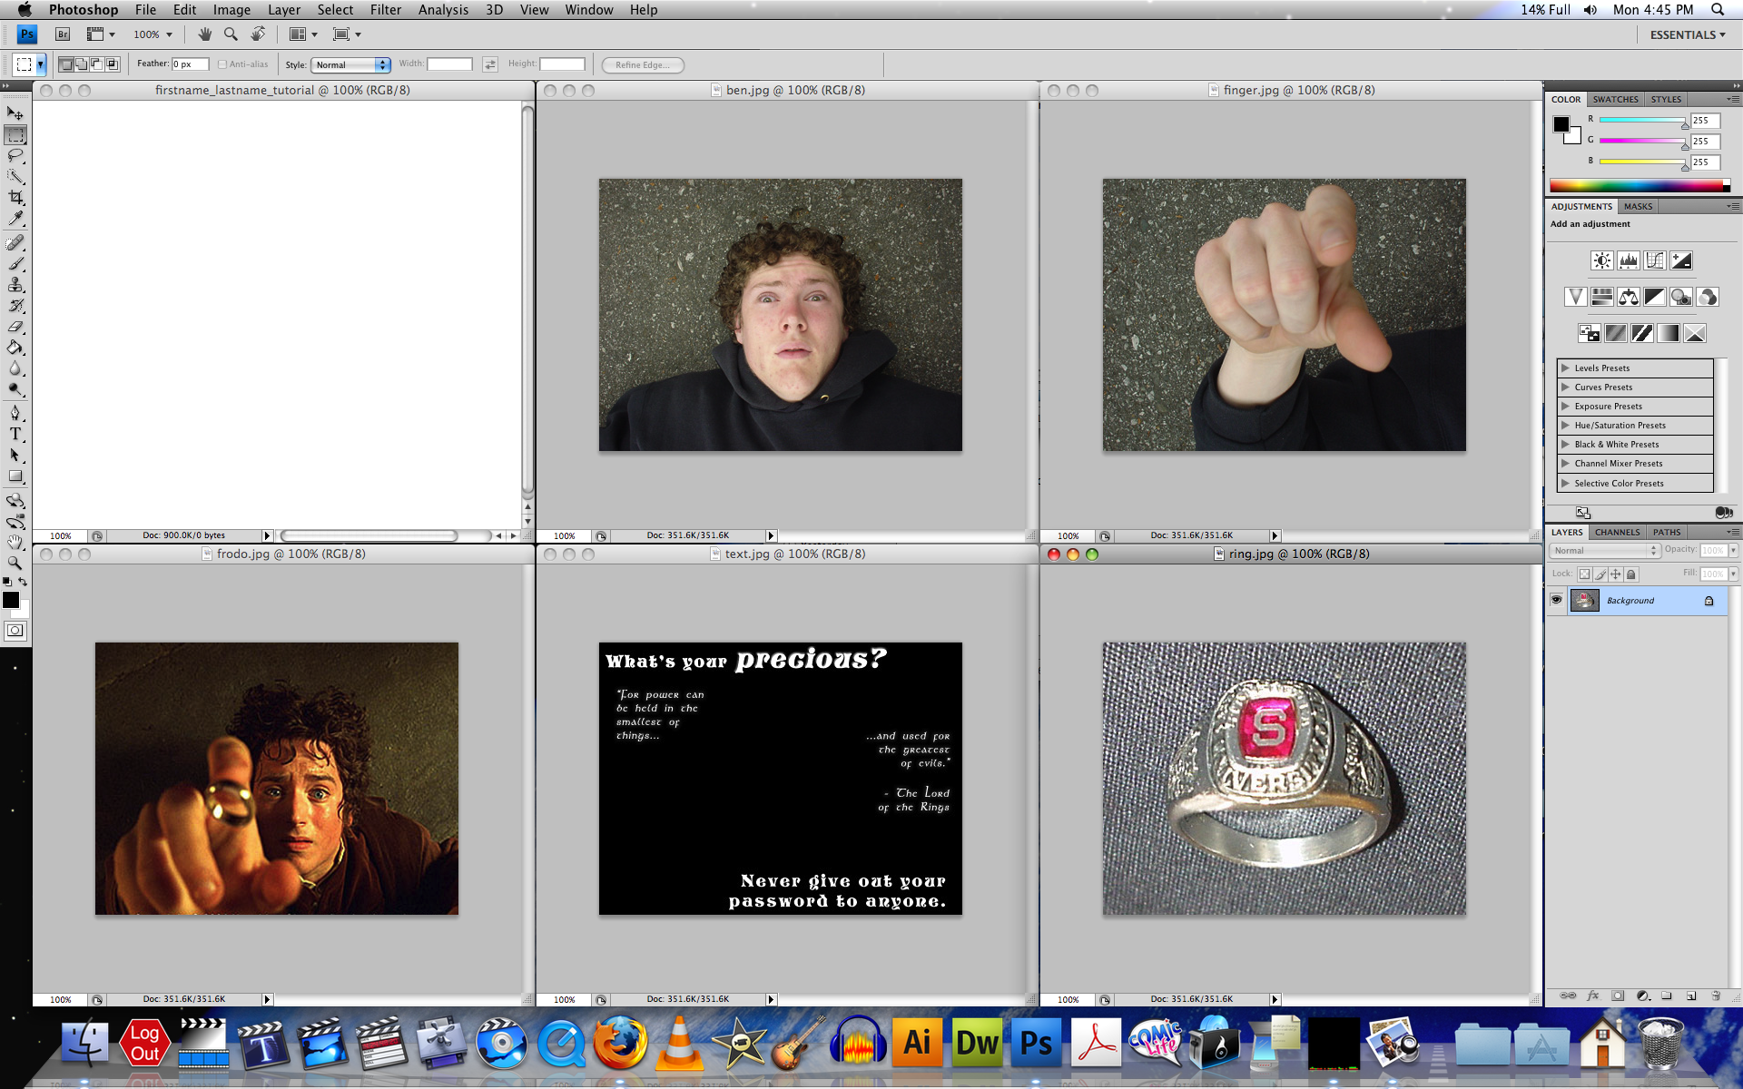Viewport: 1743px width, 1089px height.
Task: Select the Healing Brush tool
Action: point(15,243)
